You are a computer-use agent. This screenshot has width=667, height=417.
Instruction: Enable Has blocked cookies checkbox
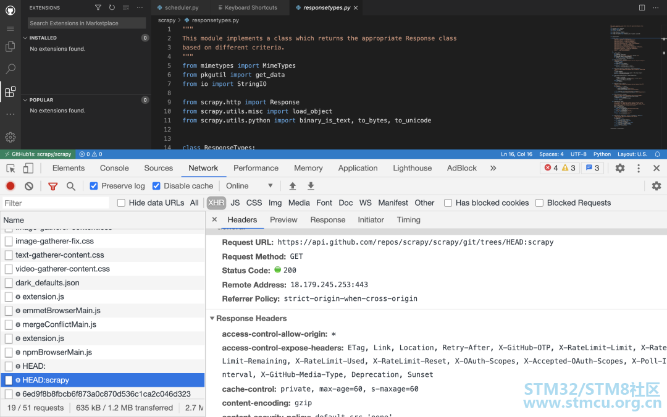(x=448, y=203)
